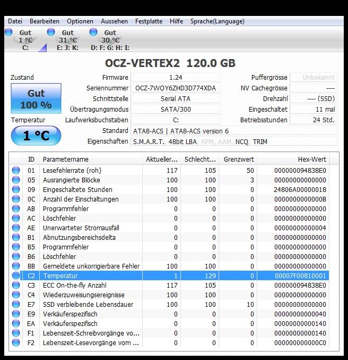Click the Gut 100 % health status button
The height and width of the screenshot is (360, 348).
pos(36,98)
